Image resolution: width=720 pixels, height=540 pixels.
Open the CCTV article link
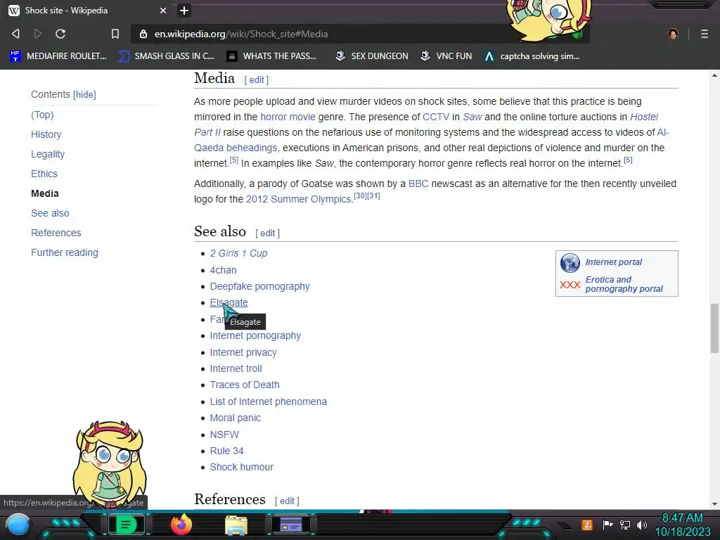(x=436, y=117)
